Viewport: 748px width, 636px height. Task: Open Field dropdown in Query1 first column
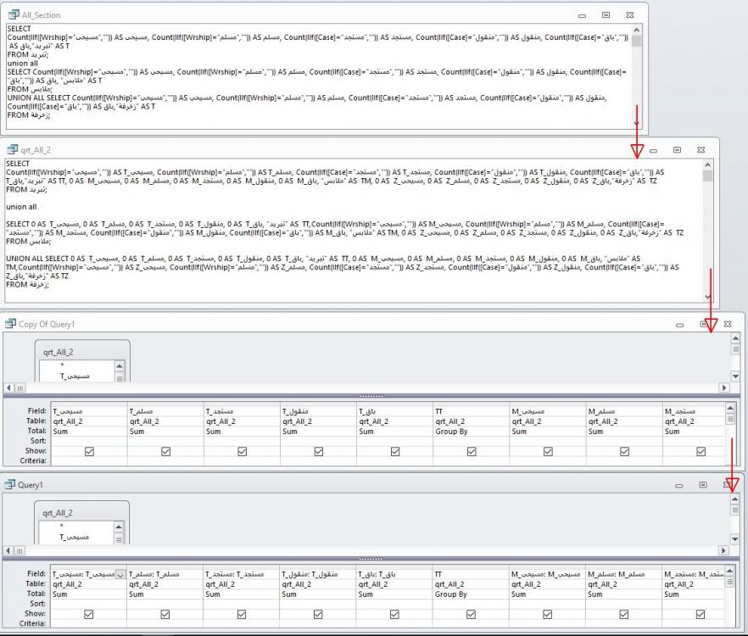click(x=119, y=575)
